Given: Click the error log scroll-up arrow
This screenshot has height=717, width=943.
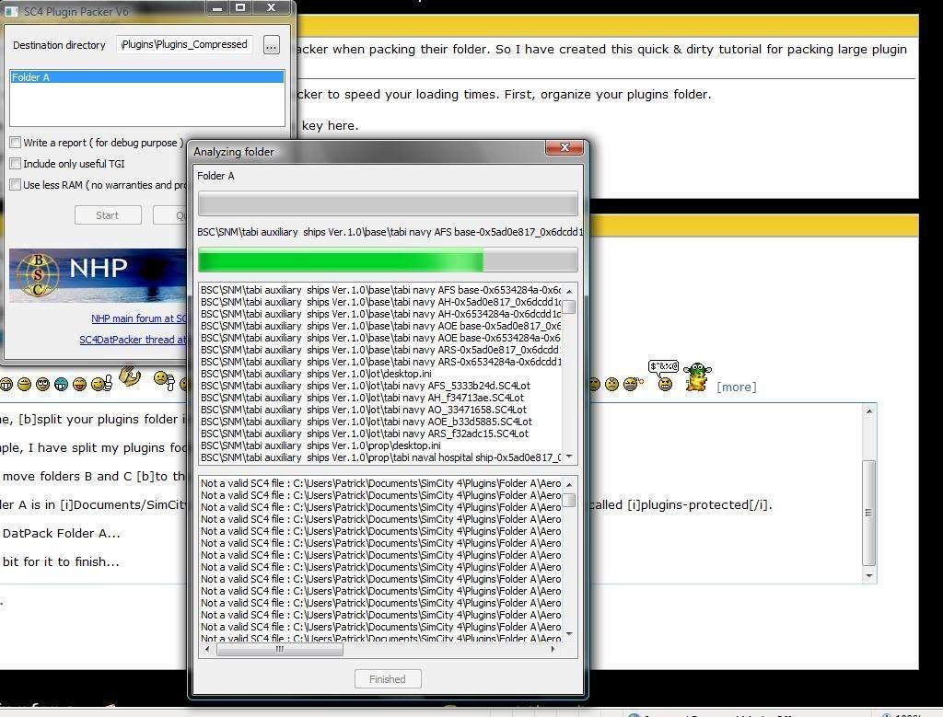Looking at the screenshot, I should point(569,484).
